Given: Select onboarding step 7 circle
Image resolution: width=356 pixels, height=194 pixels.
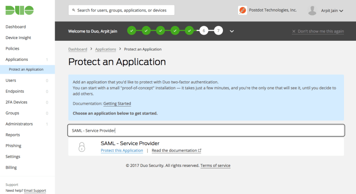Looking at the screenshot, I should point(218,31).
